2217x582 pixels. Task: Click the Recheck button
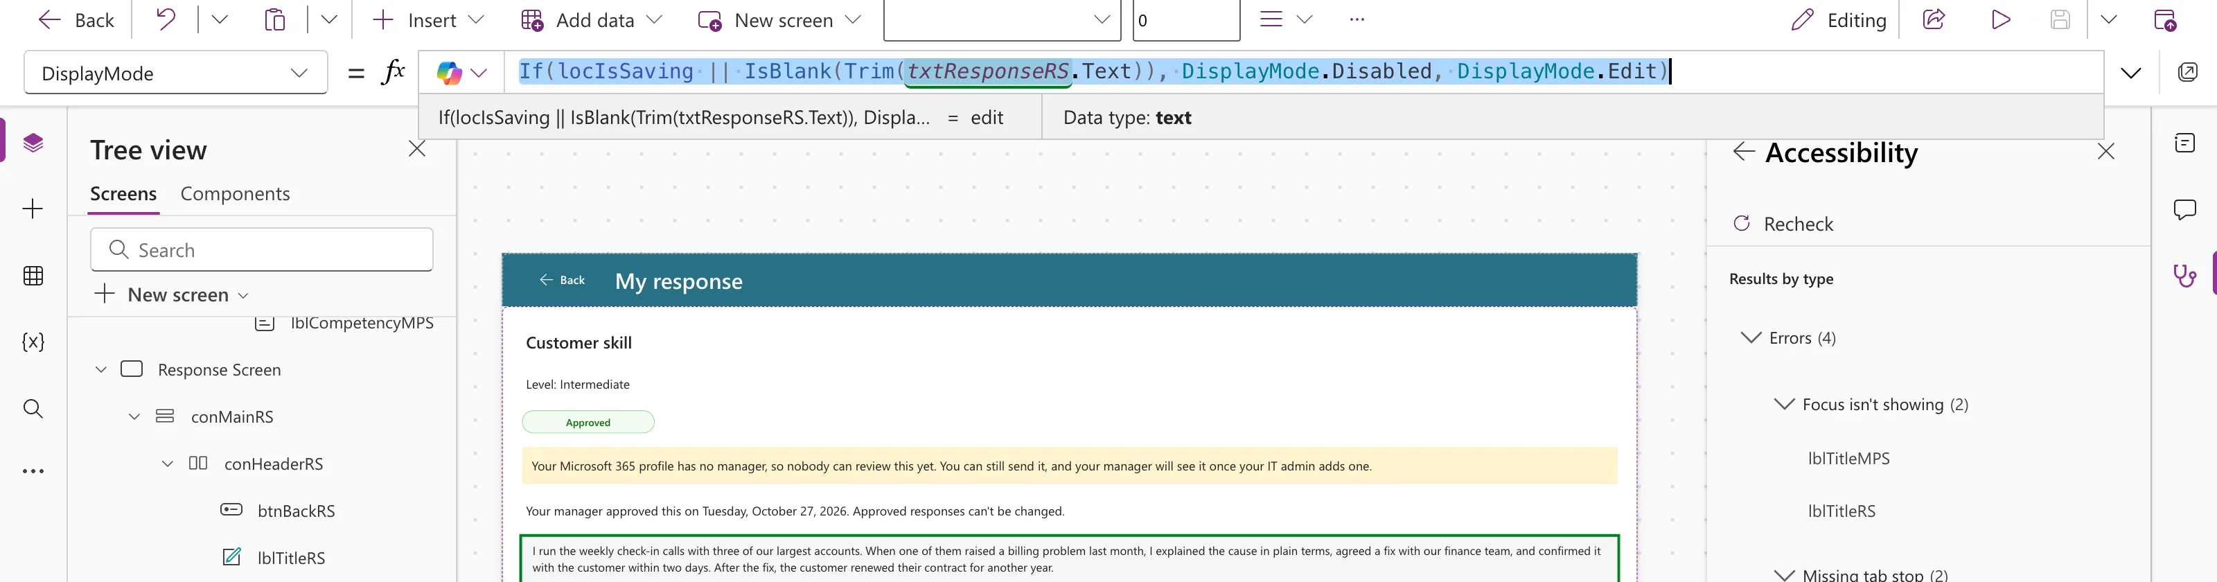[x=1783, y=224]
